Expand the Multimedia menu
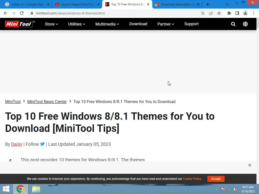The image size is (259, 194). pyautogui.click(x=107, y=24)
